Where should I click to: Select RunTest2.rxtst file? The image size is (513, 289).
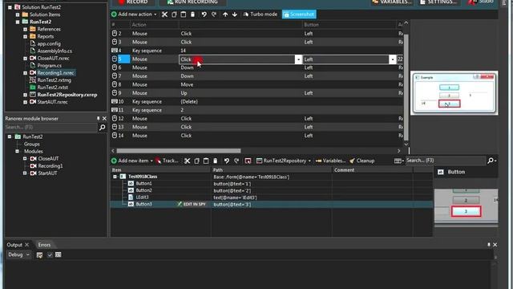[52, 88]
